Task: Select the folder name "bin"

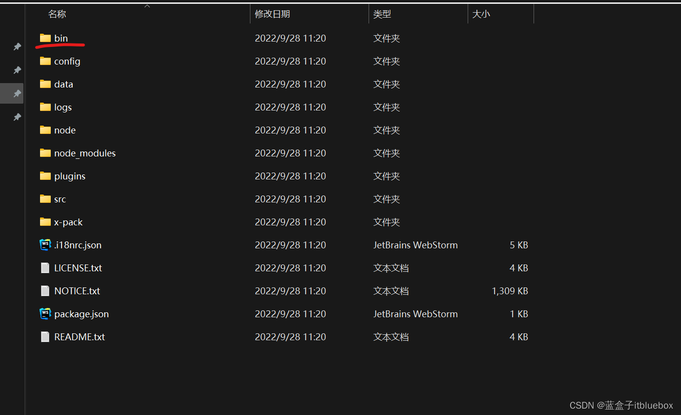Action: pyautogui.click(x=61, y=38)
